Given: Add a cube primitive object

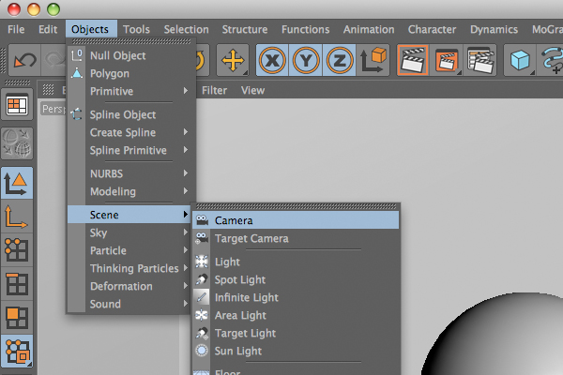Looking at the screenshot, I should click(520, 60).
